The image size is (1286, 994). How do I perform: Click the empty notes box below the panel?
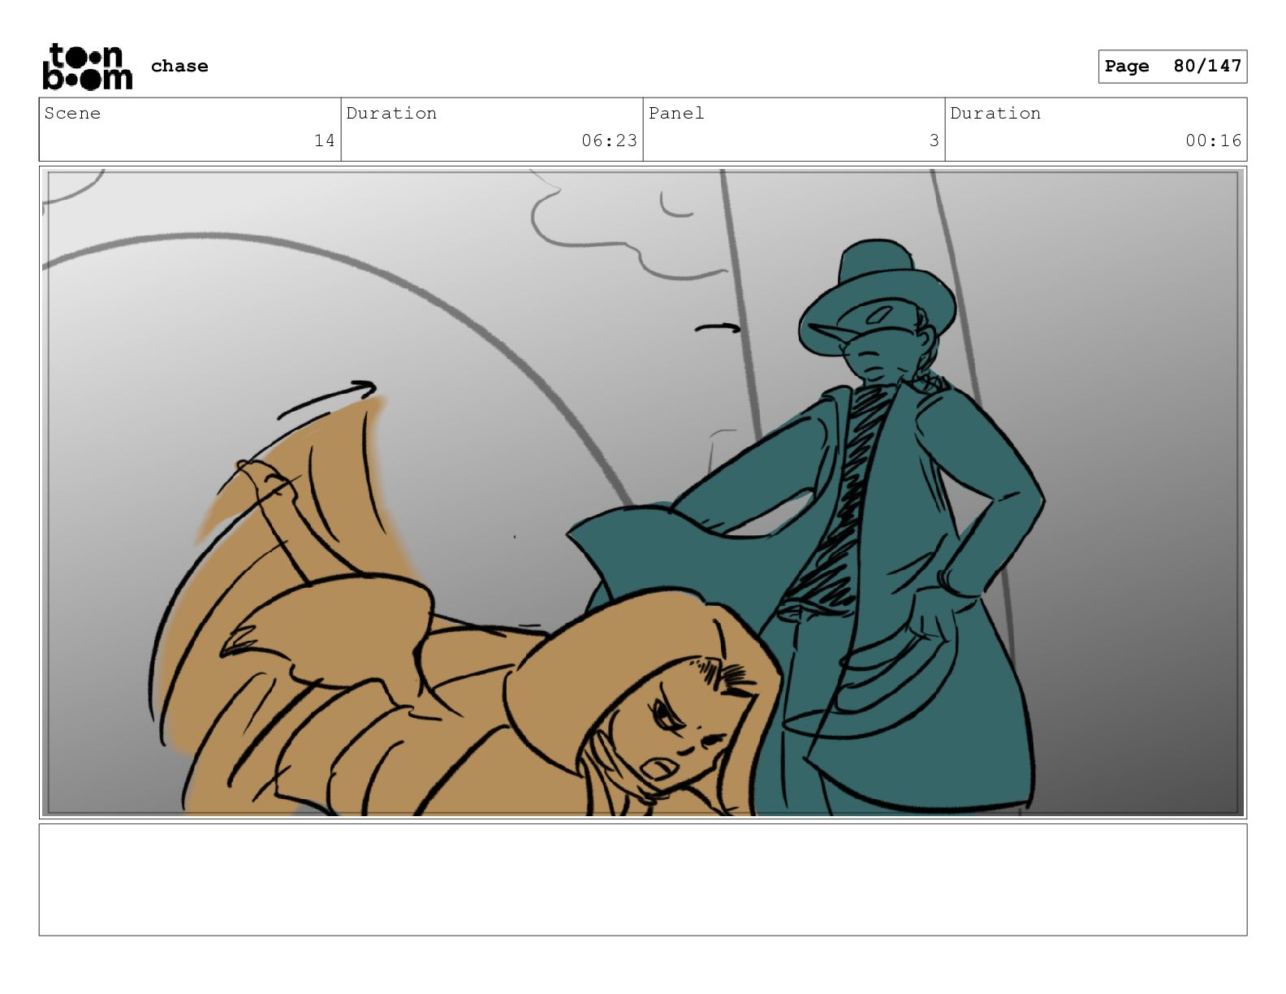[643, 879]
